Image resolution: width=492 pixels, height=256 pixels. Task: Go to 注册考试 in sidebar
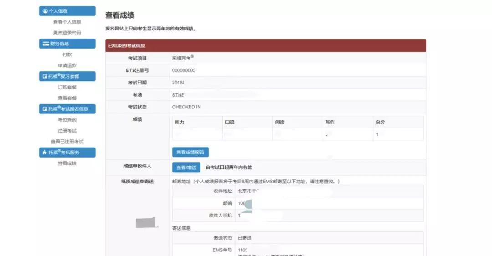(67, 131)
